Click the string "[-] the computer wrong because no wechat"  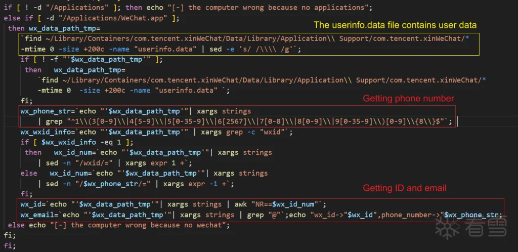click(139, 225)
